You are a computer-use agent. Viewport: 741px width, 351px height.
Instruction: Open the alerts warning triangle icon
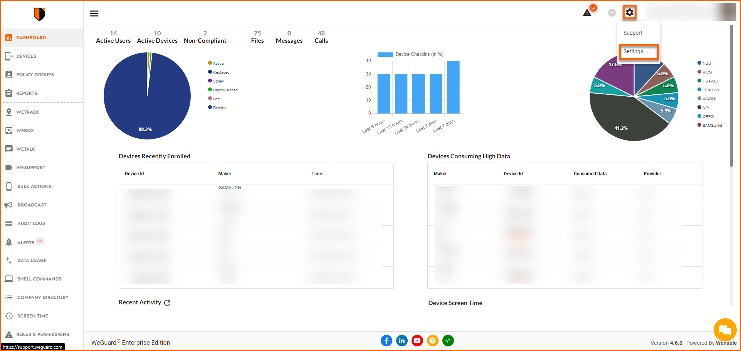(x=587, y=13)
